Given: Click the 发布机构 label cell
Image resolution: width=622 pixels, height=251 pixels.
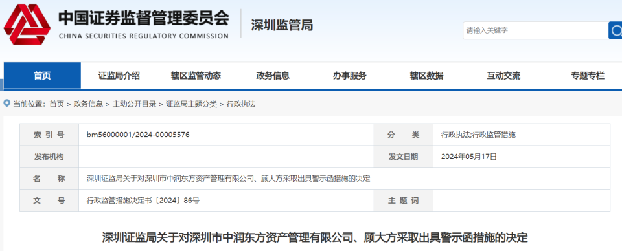Looking at the screenshot, I should (49, 157).
